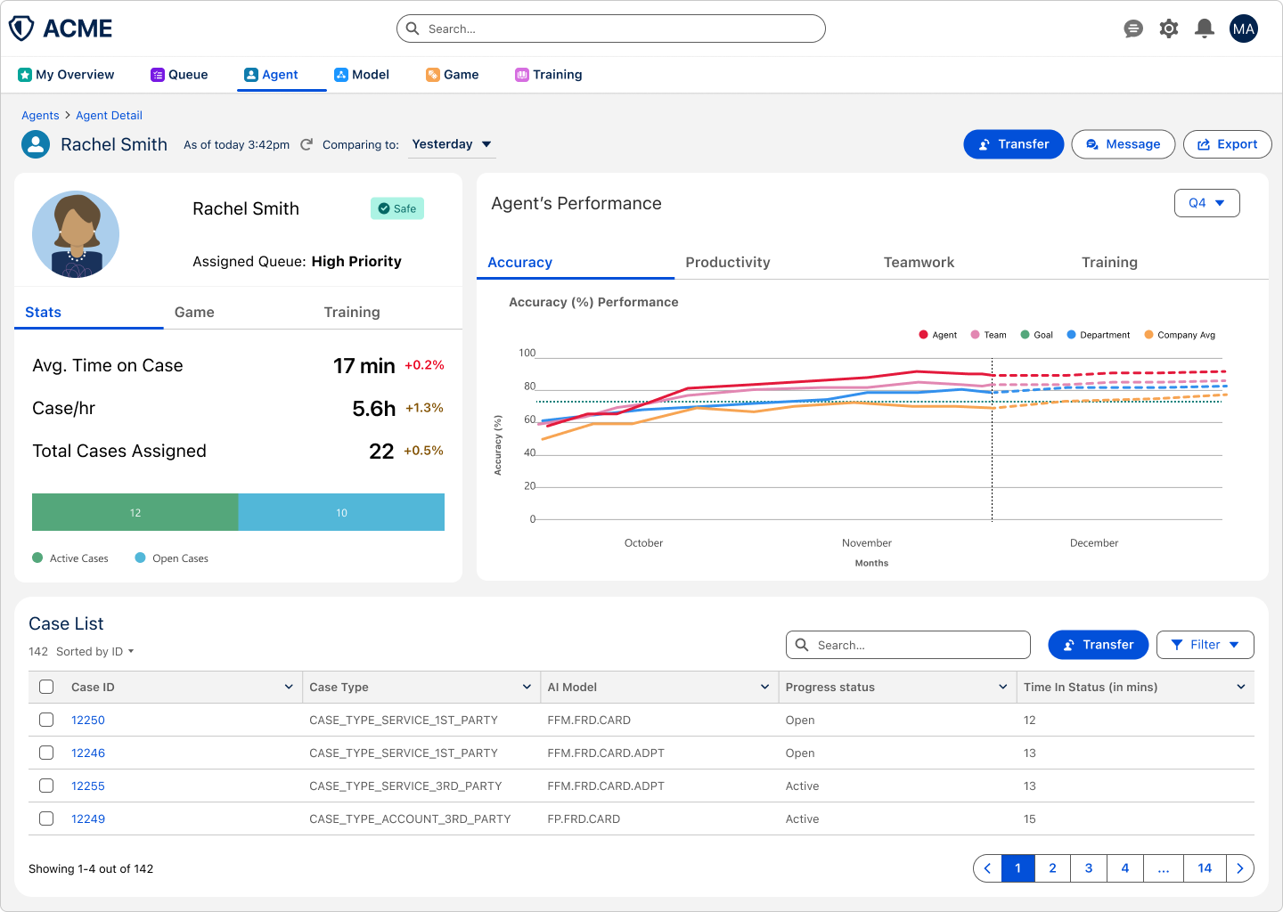Open the Filter dropdown

click(1205, 645)
